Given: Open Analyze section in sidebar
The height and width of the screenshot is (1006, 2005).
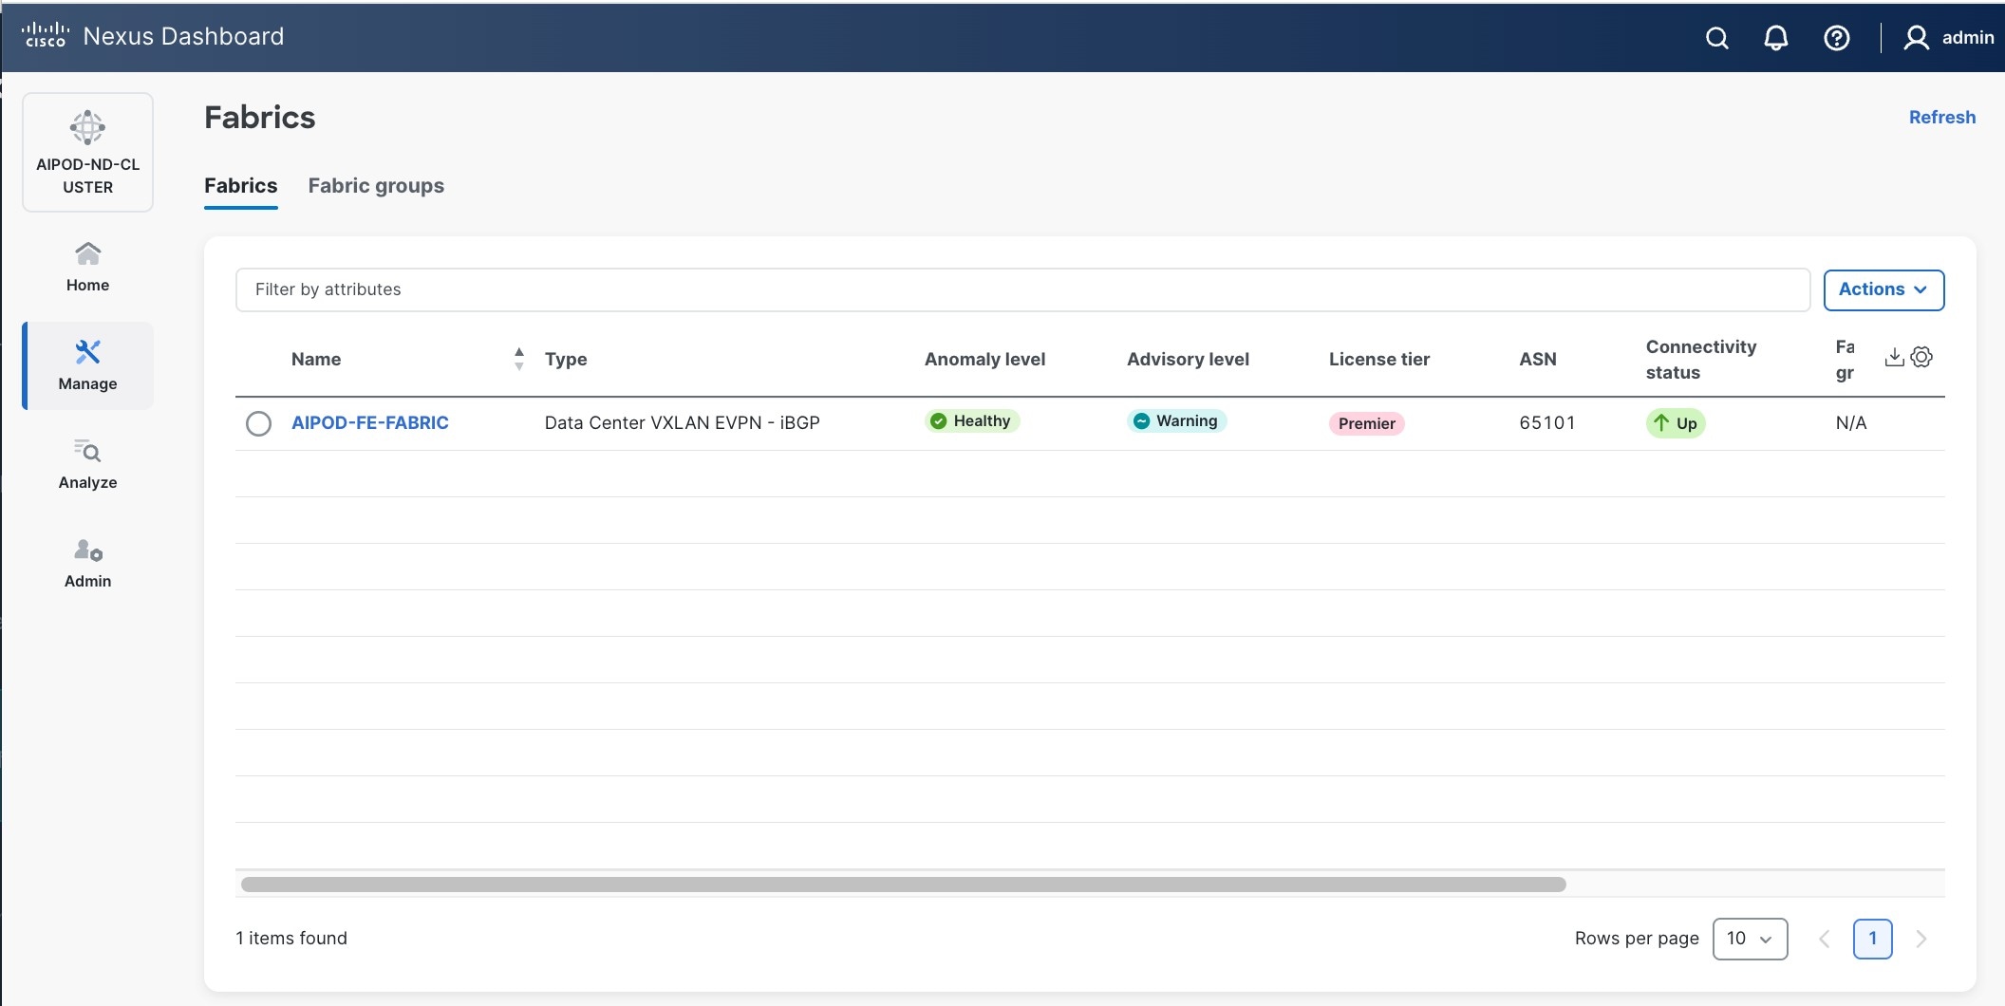Looking at the screenshot, I should point(87,464).
